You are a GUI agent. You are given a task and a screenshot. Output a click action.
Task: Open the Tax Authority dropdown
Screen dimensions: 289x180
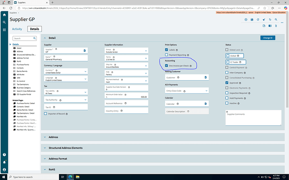85,100
